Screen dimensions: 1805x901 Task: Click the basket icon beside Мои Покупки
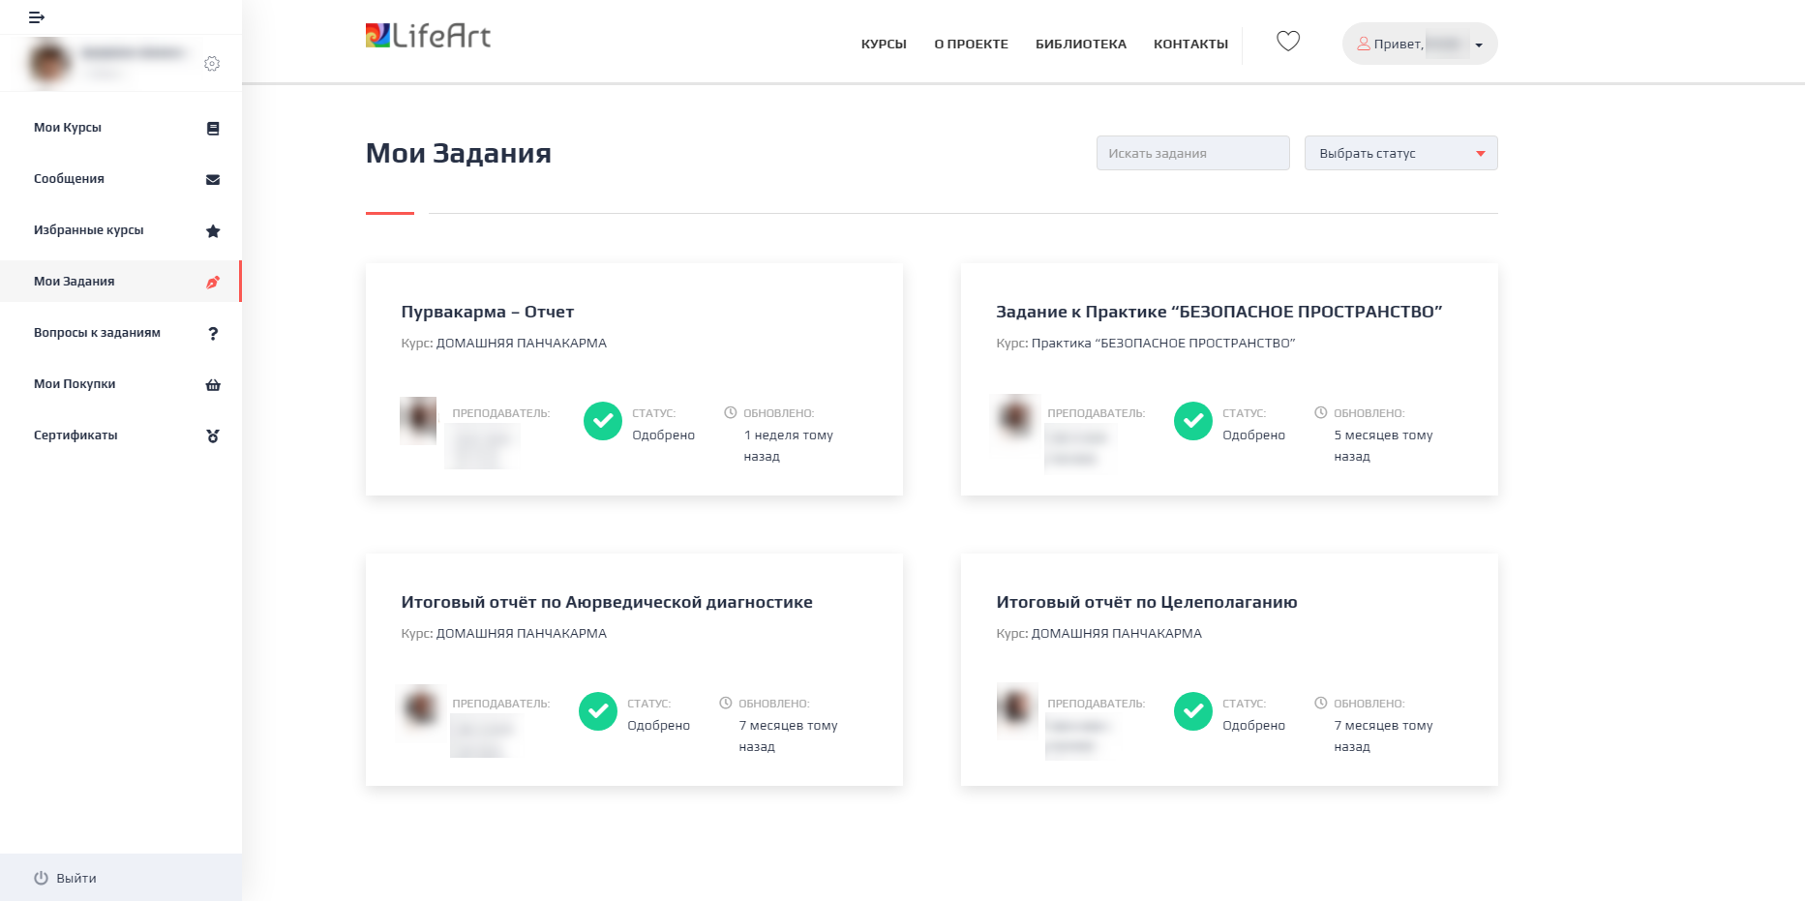pyautogui.click(x=213, y=385)
